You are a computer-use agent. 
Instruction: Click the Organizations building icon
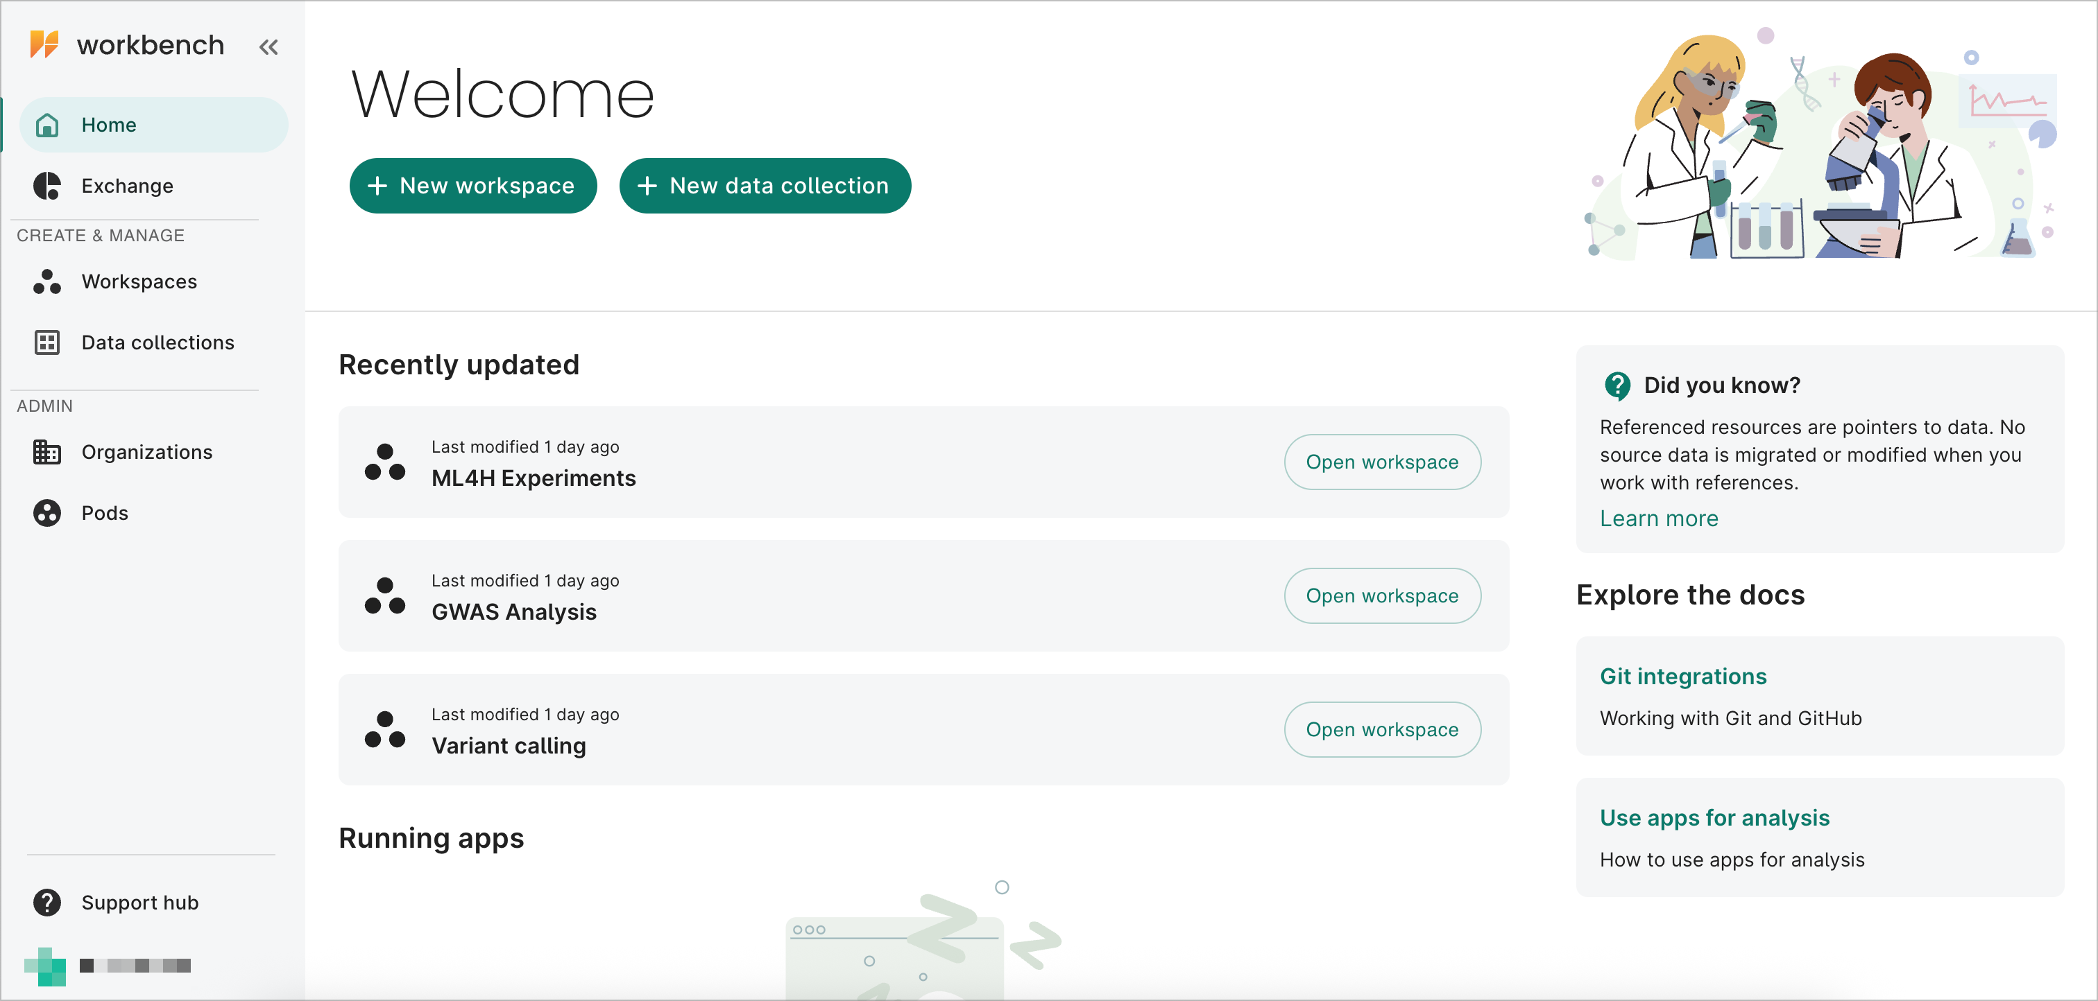(x=46, y=452)
